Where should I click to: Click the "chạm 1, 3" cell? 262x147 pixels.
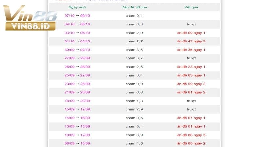(x=134, y=101)
